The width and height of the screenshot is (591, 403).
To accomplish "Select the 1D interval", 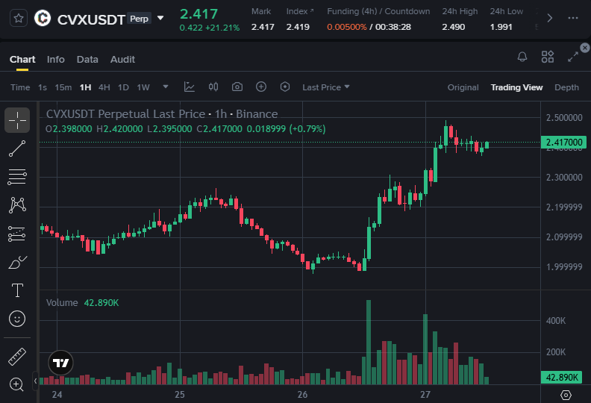I will [x=123, y=87].
